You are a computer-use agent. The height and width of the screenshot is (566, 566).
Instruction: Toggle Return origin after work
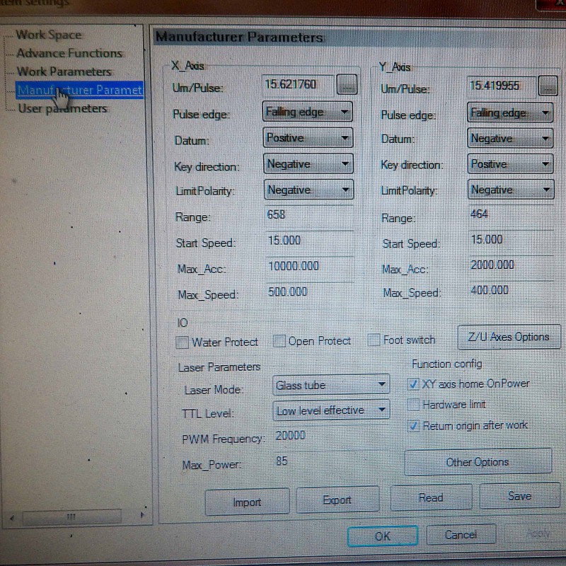[x=414, y=426]
